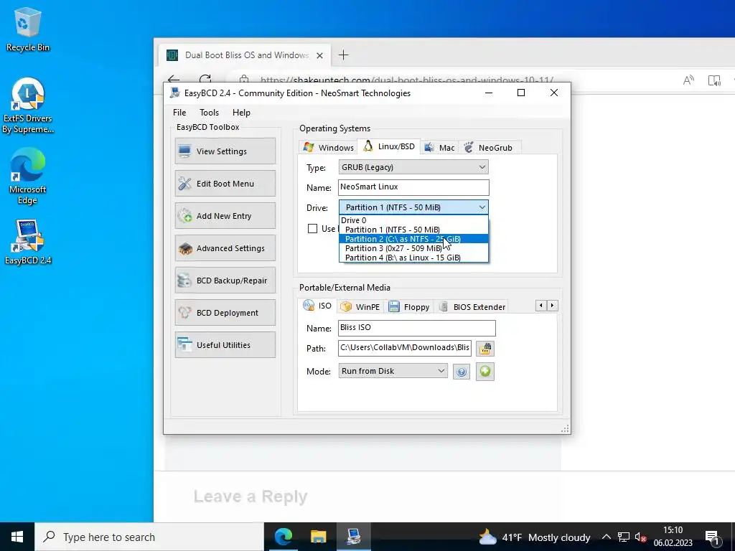The height and width of the screenshot is (551, 735).
Task: Collapse the Drive dropdown showing Partition 1
Action: (413, 207)
